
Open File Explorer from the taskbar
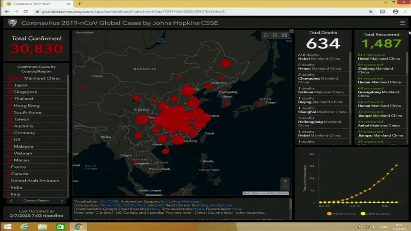(42, 227)
